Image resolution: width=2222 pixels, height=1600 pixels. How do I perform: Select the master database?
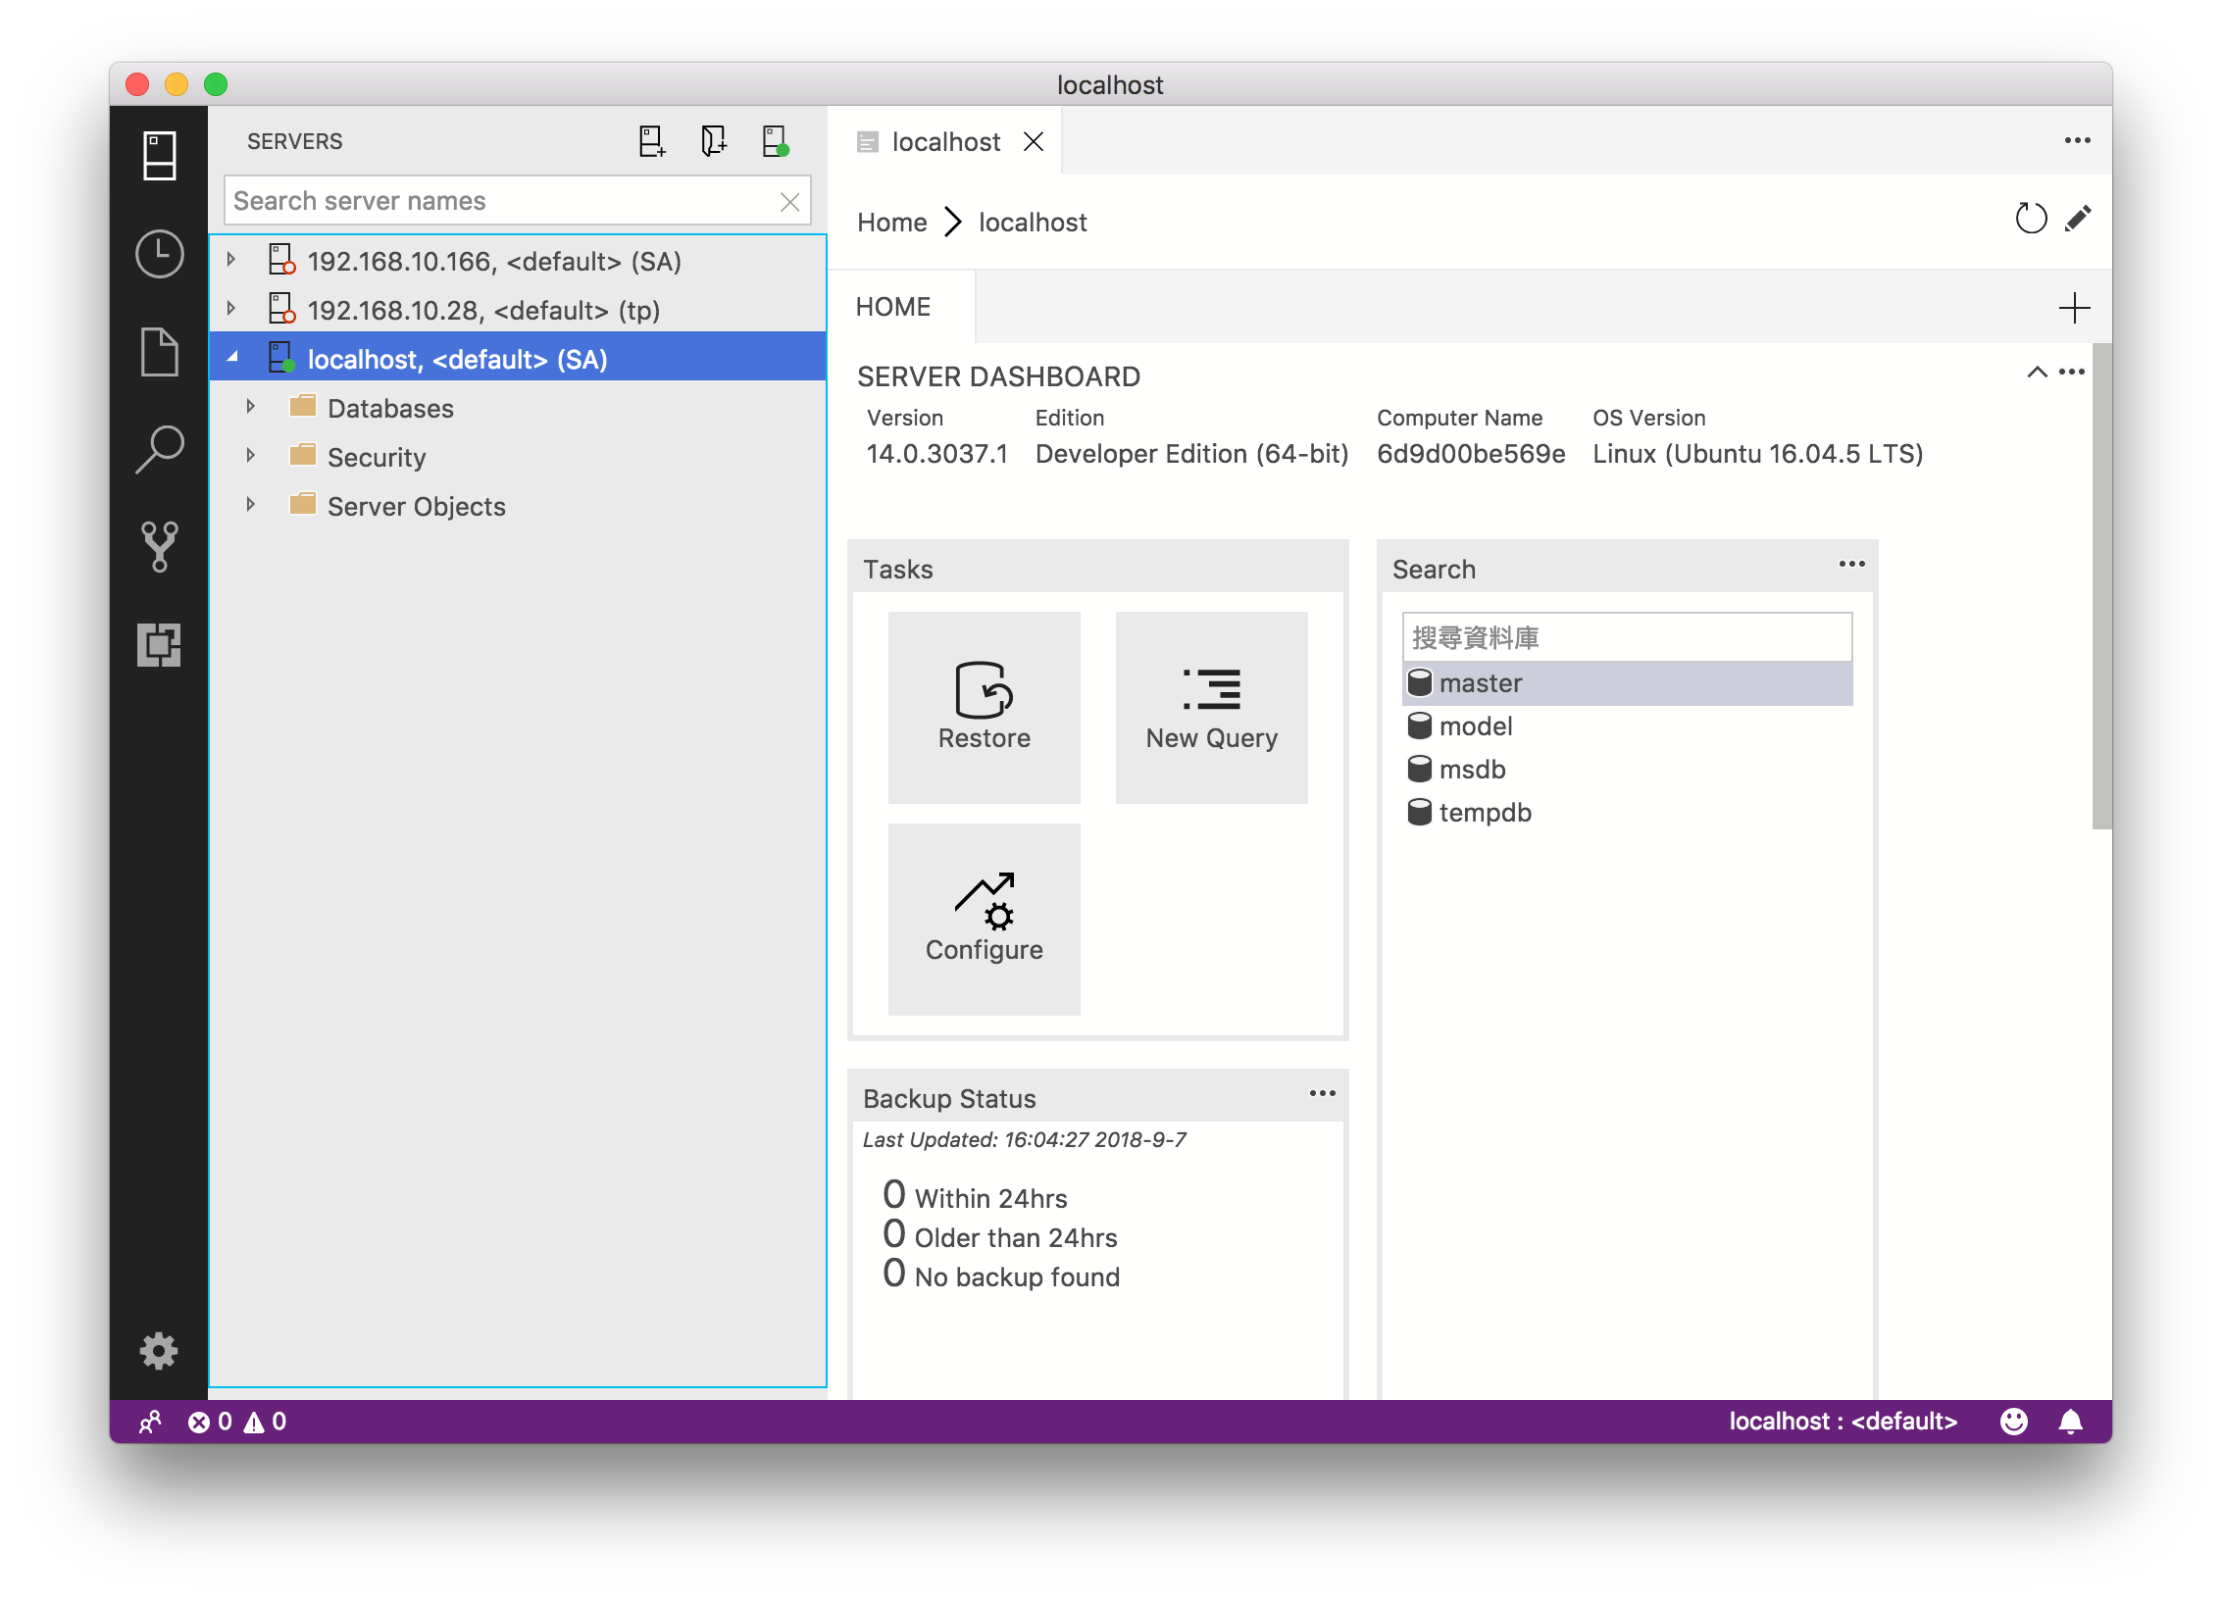coord(1628,683)
